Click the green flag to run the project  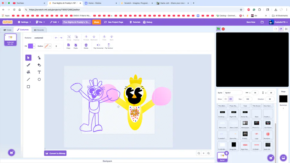click(218, 29)
